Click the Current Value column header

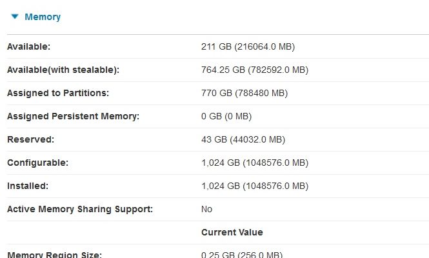(x=232, y=233)
